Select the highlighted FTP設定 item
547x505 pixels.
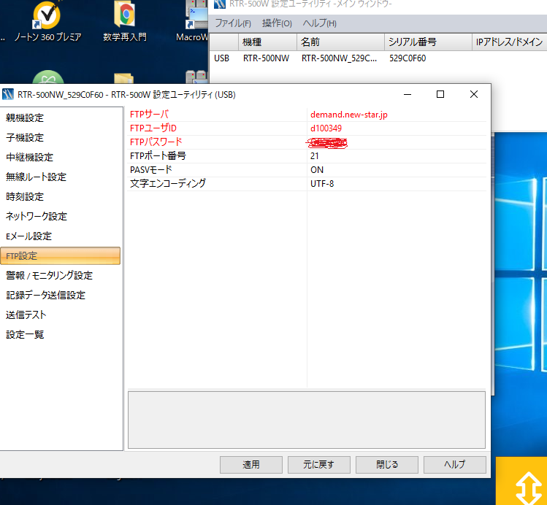[61, 256]
